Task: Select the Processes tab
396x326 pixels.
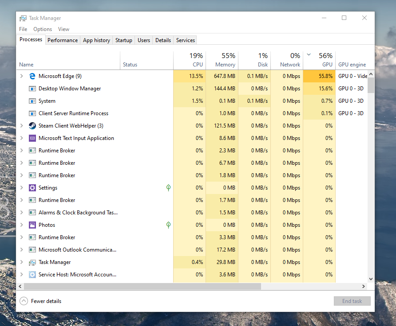Action: click(31, 39)
